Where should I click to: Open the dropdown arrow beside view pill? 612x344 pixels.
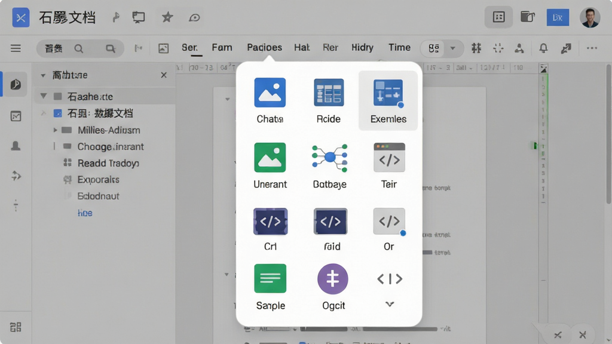453,48
